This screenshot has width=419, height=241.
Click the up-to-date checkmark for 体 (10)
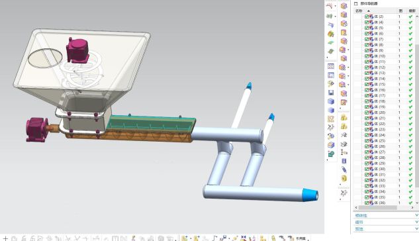(x=410, y=56)
